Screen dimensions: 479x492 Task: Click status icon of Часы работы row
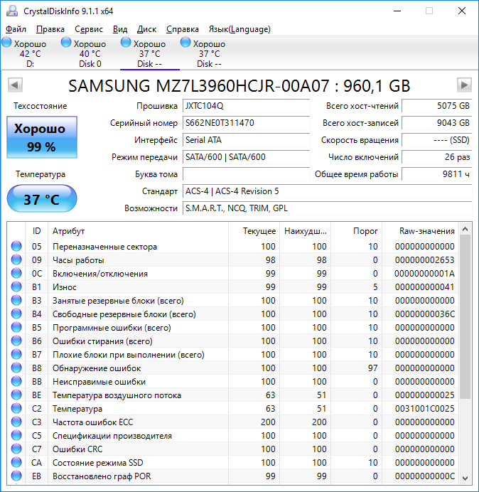(16, 260)
